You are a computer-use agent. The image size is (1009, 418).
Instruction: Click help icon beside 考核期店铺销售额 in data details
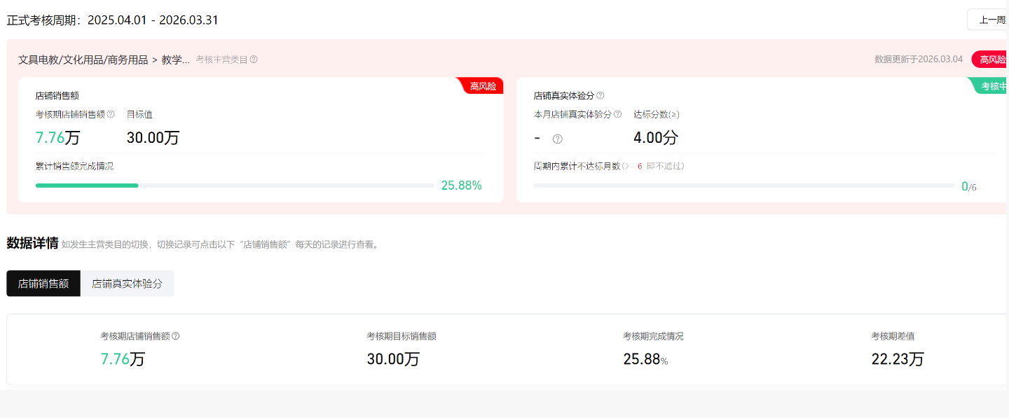[x=176, y=336]
